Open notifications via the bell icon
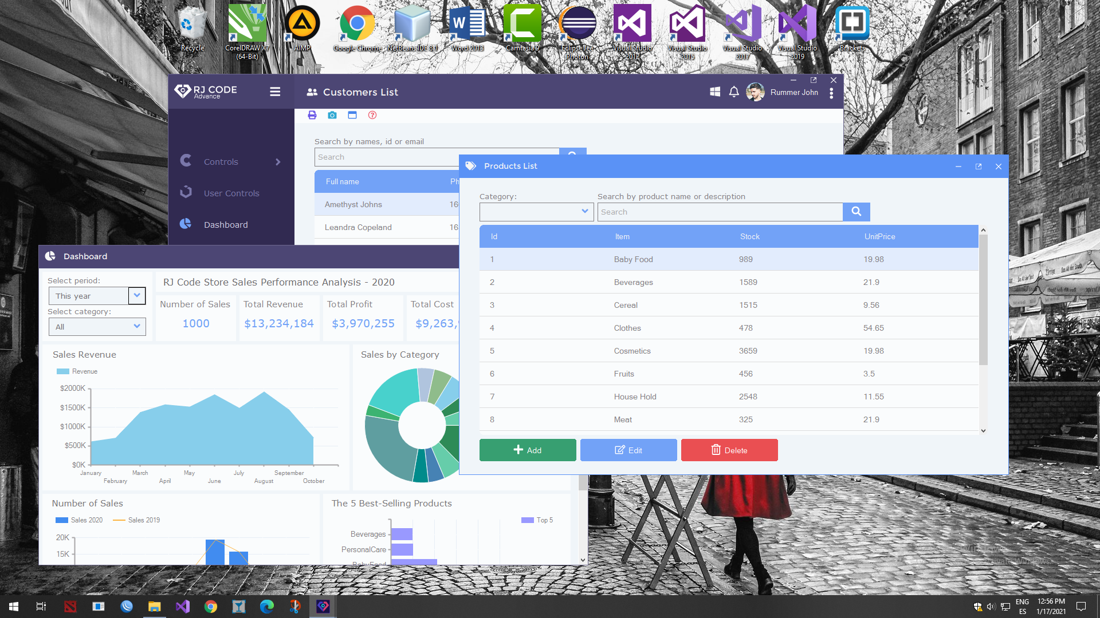The width and height of the screenshot is (1100, 618). 734,92
